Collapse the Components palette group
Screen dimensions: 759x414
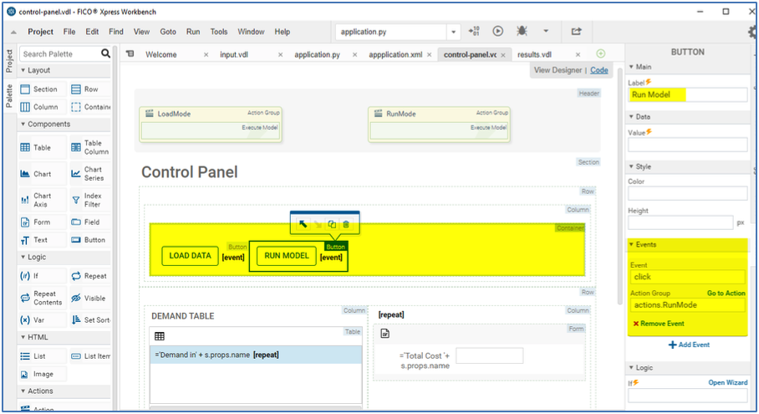click(23, 124)
